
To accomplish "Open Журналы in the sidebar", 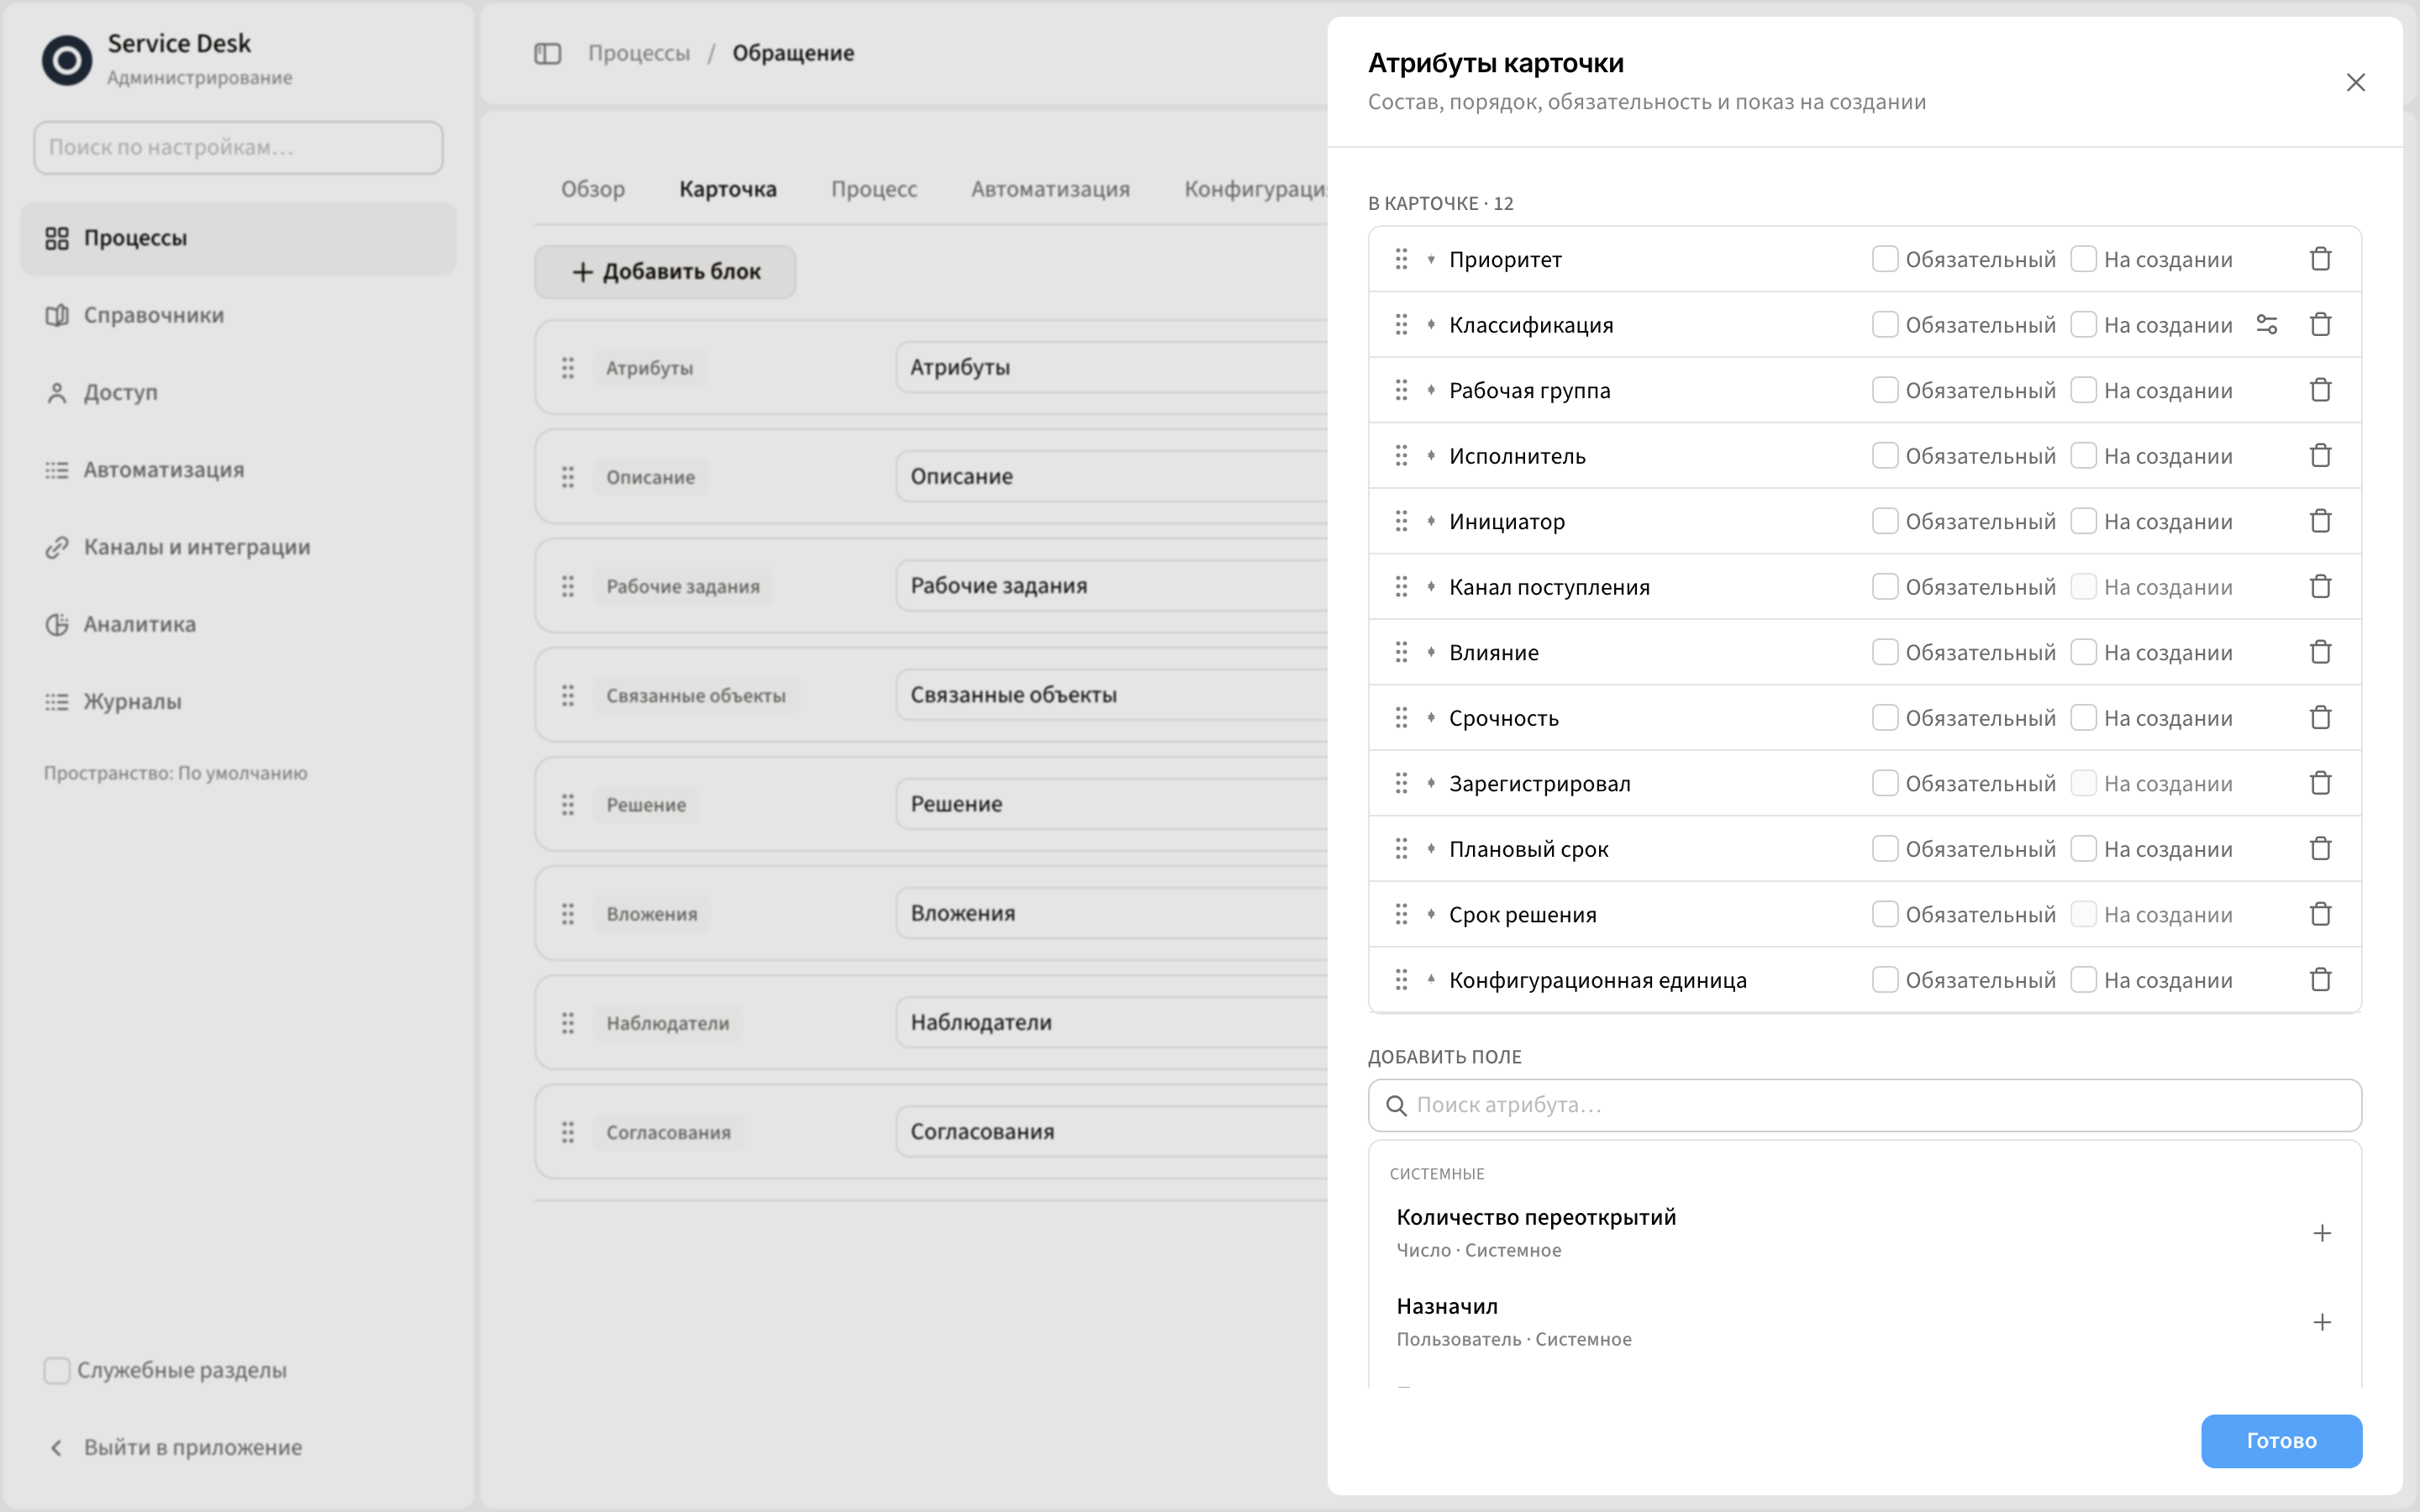I will (x=238, y=701).
